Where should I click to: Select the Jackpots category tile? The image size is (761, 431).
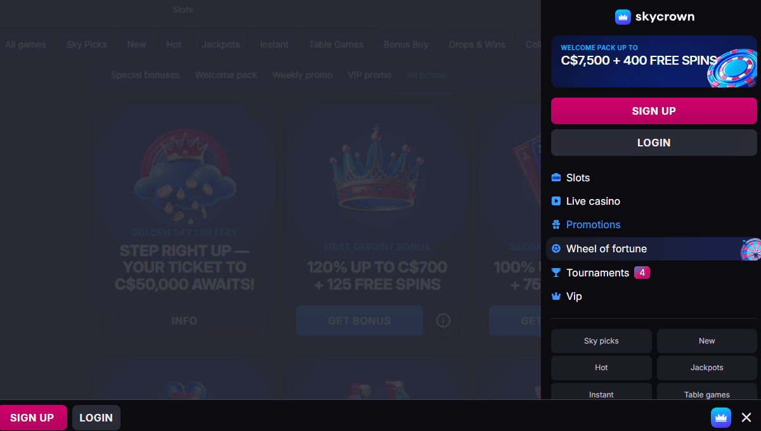coord(707,368)
